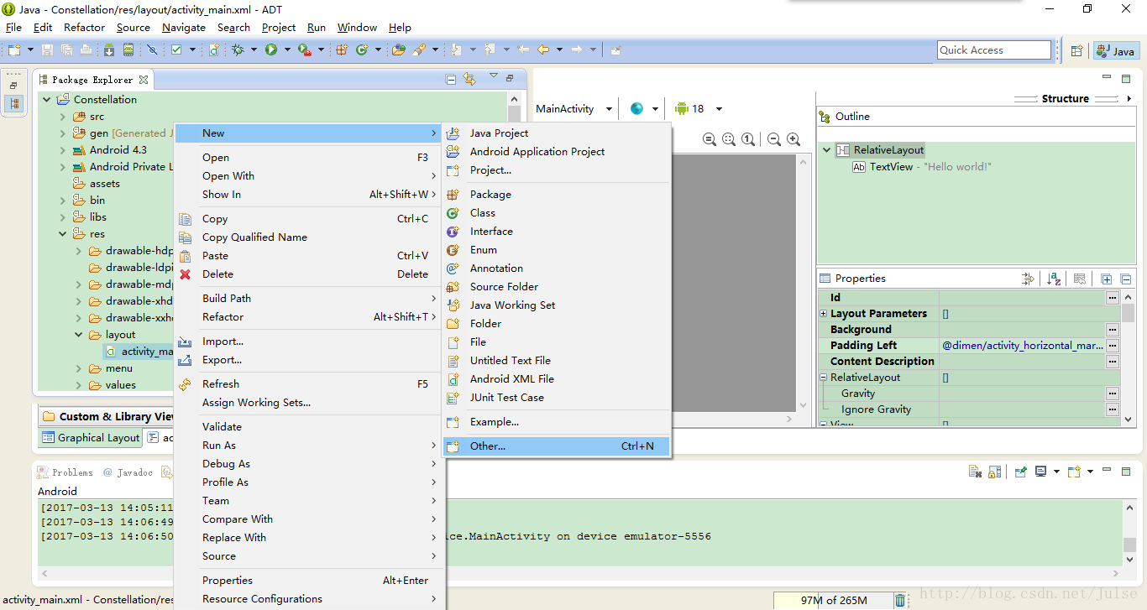Screen dimensions: 1147x610
Task: Select Class from the New submenu
Action: pos(556,213)
